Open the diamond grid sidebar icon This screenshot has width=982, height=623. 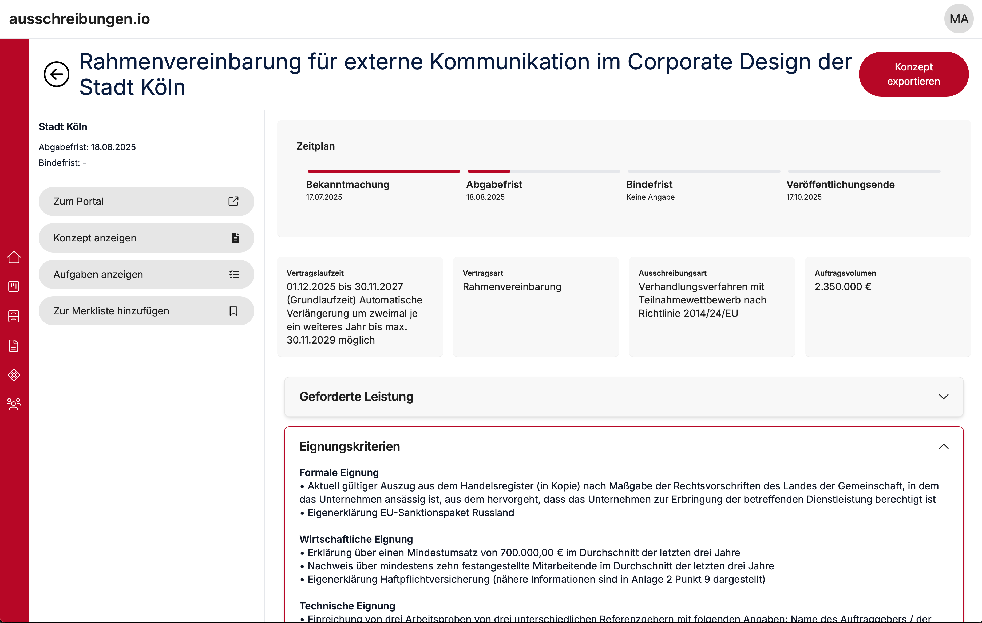coord(14,375)
